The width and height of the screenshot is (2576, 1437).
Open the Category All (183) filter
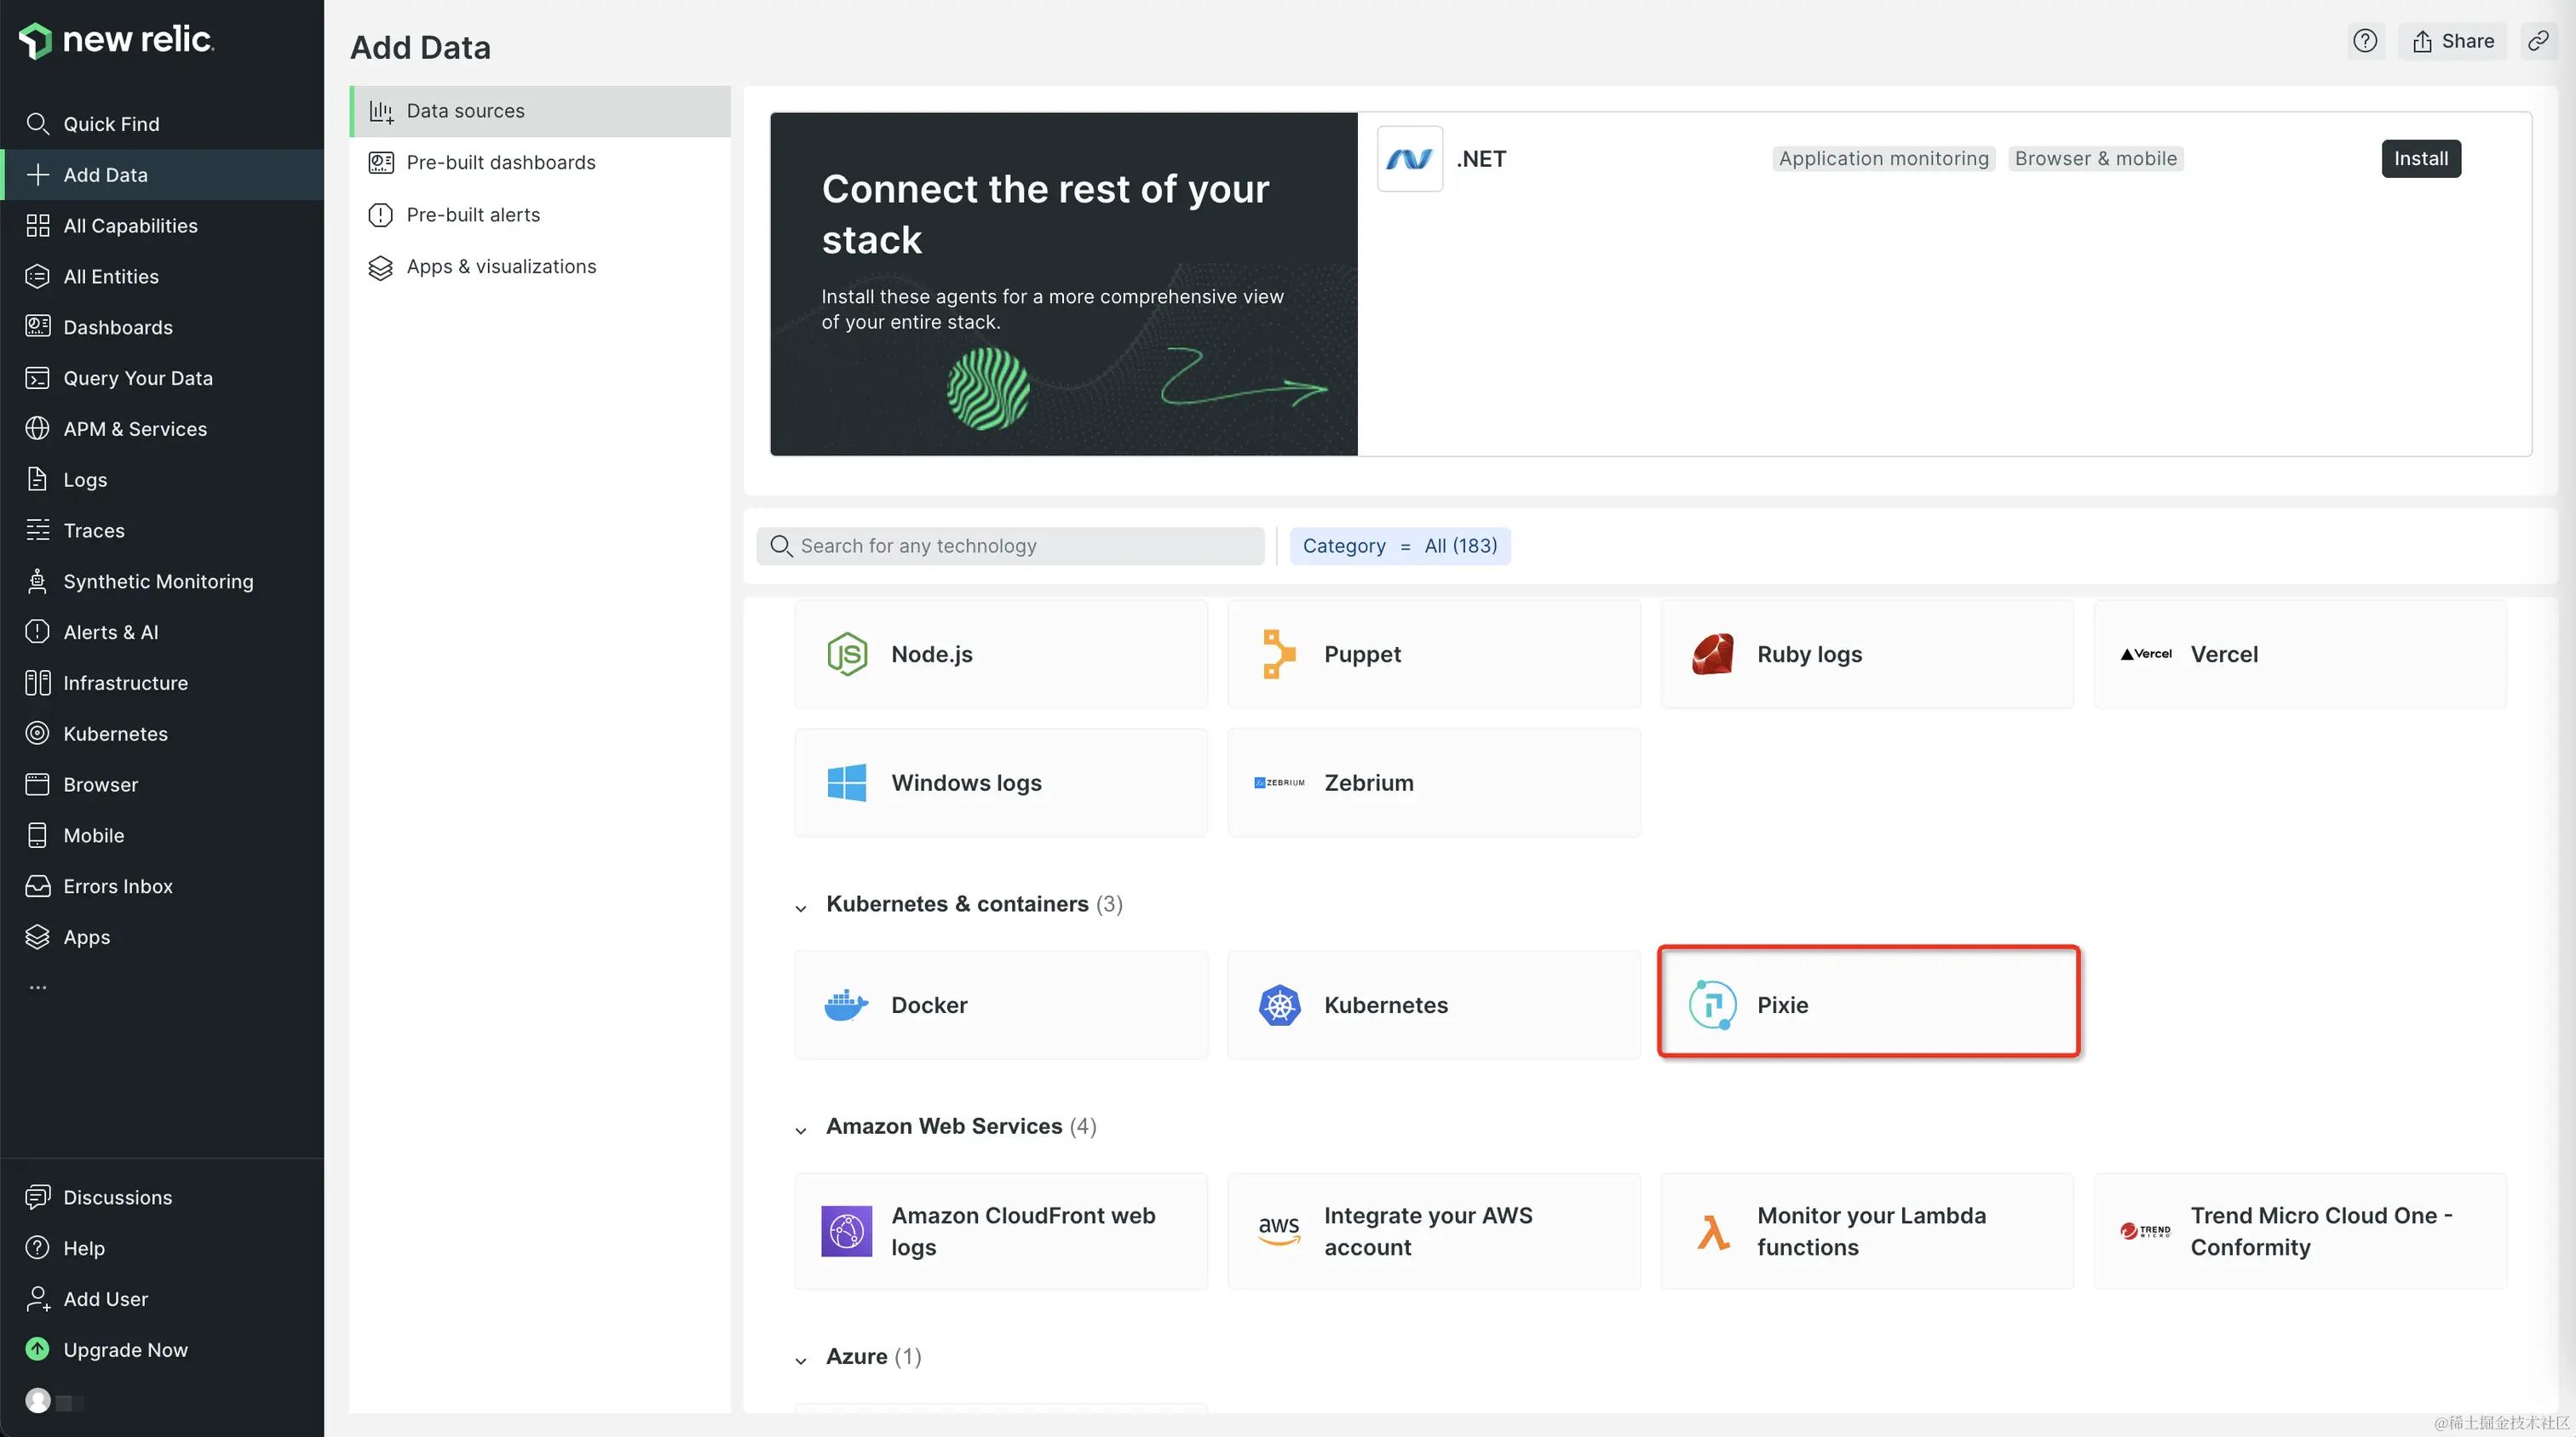click(1399, 546)
